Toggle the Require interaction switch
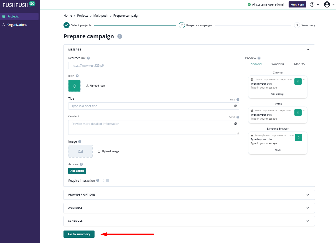 106,181
